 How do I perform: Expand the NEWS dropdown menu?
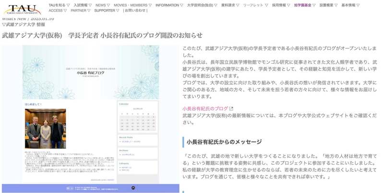pyautogui.click(x=103, y=5)
